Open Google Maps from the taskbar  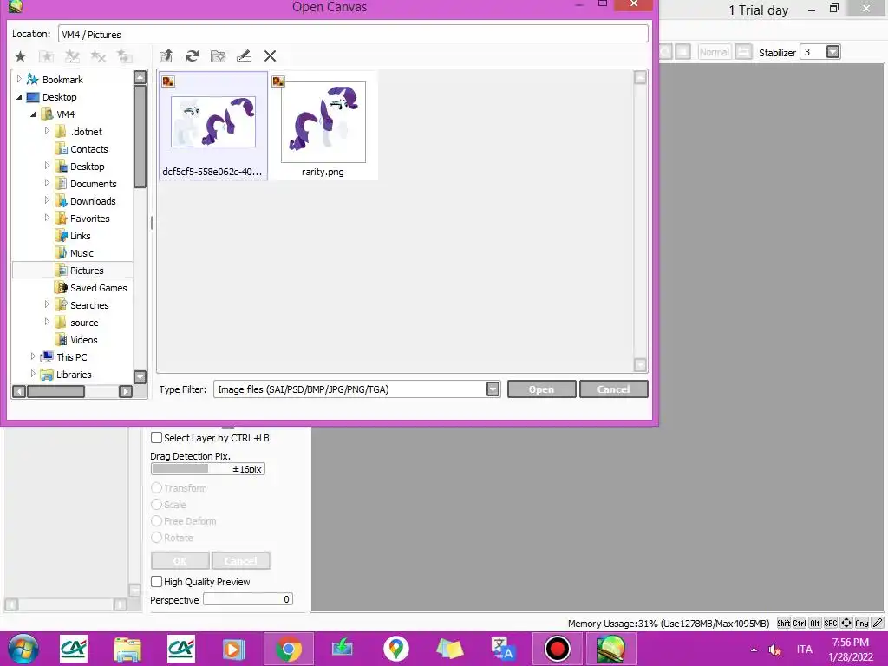(395, 649)
